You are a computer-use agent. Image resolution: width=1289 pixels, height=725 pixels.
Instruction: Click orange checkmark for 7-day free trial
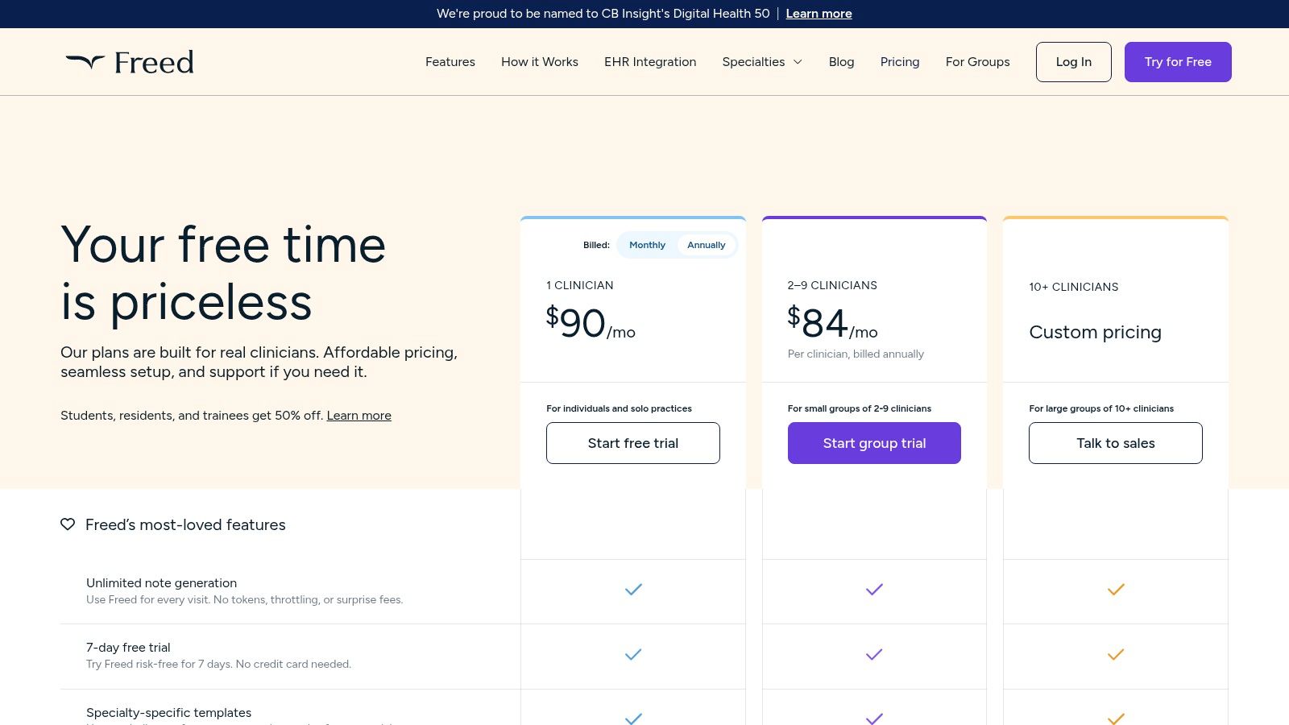[1115, 655]
